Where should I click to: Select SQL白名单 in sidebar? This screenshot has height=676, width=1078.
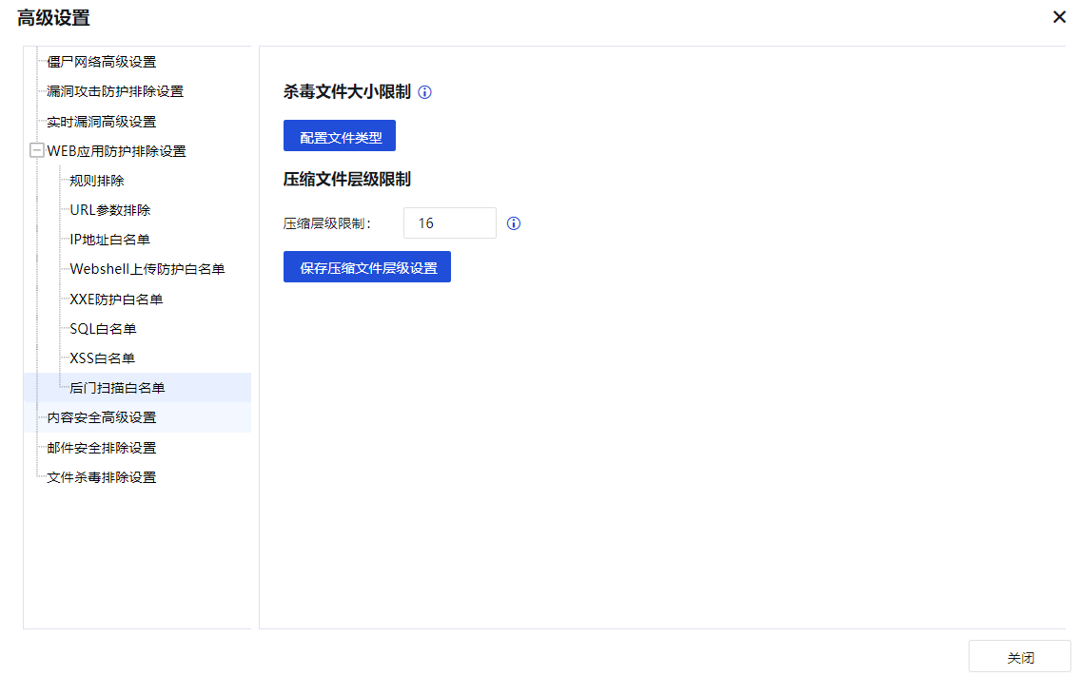(103, 329)
